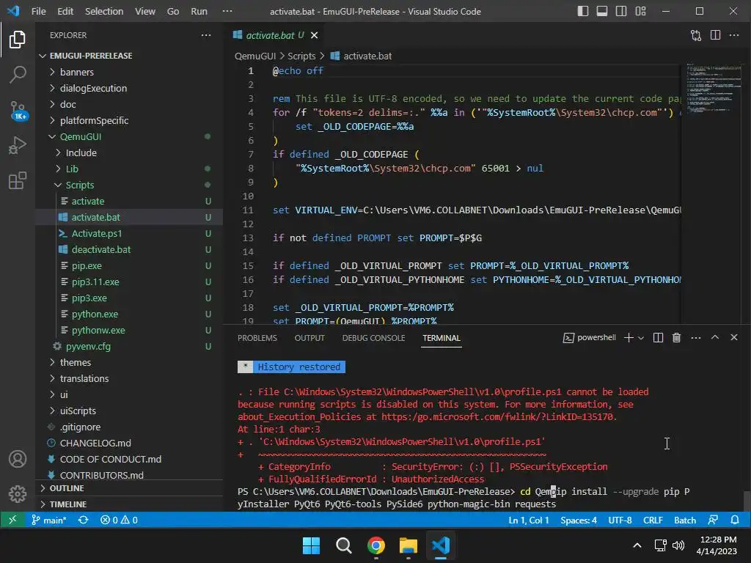Screen dimensions: 751x563
Task: Click the editor minimap
Action: (713, 88)
